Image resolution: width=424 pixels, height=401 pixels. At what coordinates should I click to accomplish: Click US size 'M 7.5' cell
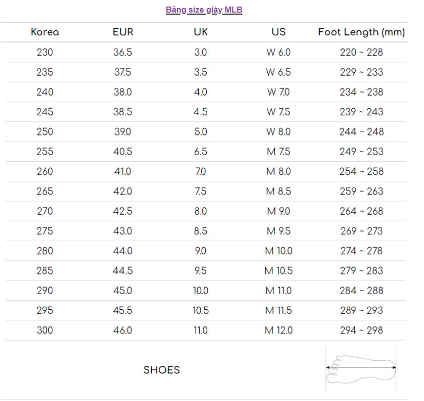click(x=278, y=152)
